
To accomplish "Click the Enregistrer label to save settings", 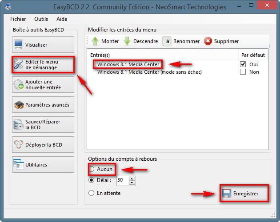I will tap(246, 194).
